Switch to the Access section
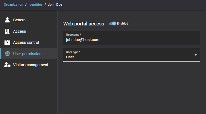 [x=29, y=31]
